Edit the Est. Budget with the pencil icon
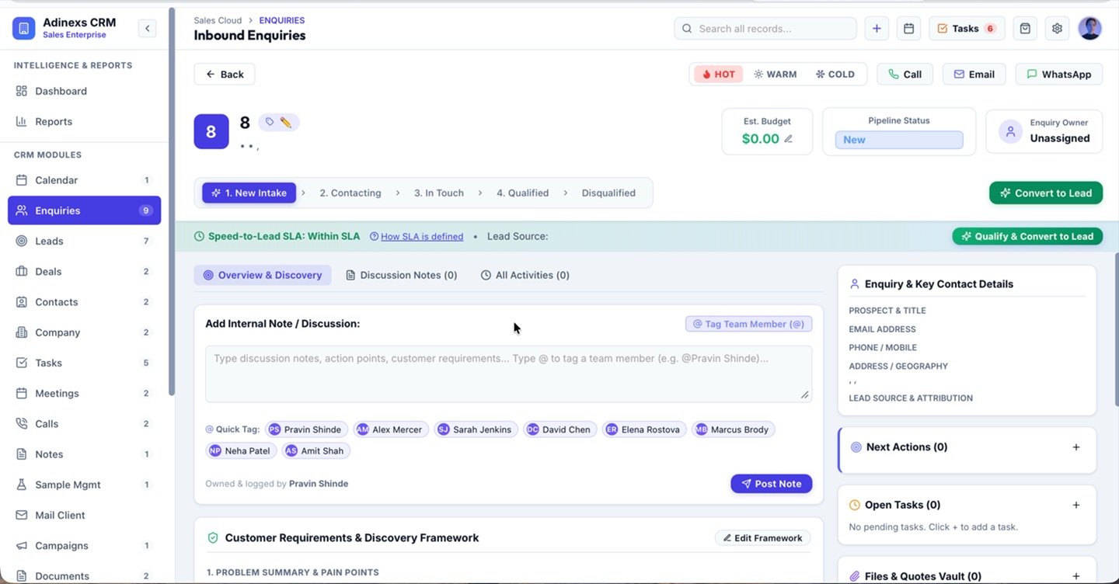The height and width of the screenshot is (584, 1119). 788,139
